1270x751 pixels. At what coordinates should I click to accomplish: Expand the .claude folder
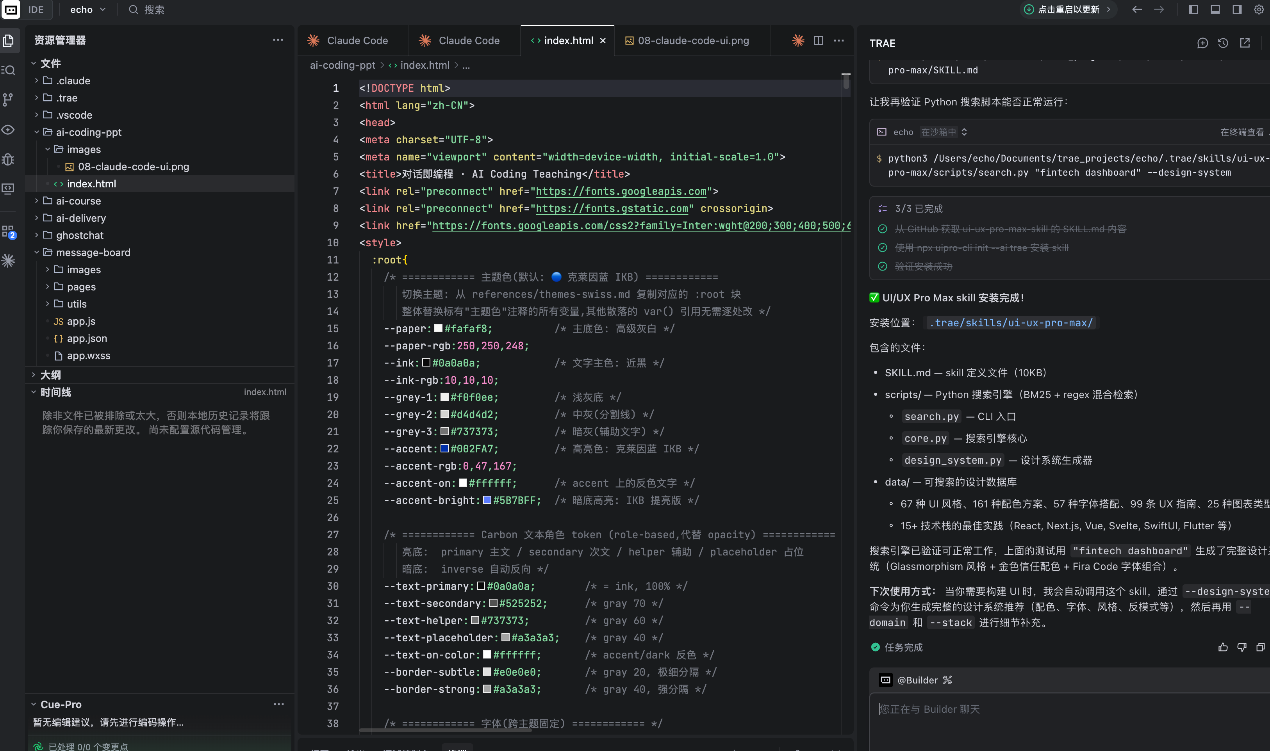(36, 80)
